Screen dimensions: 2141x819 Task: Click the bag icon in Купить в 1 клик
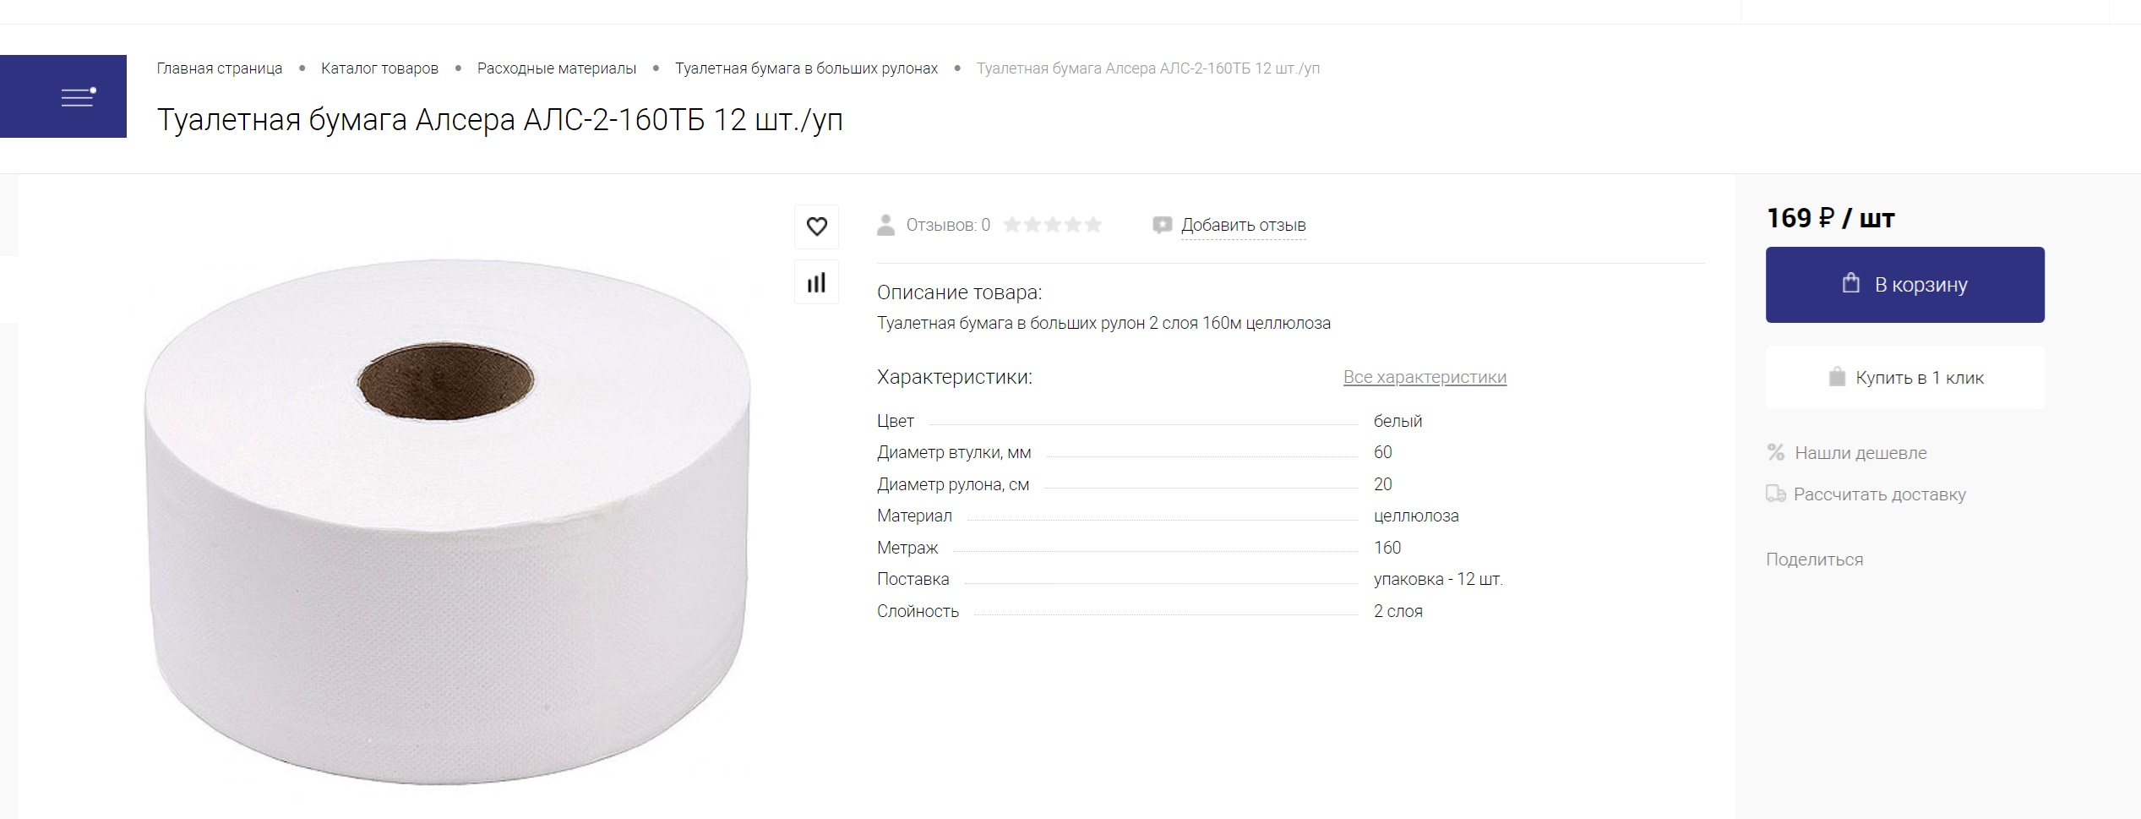point(1837,377)
